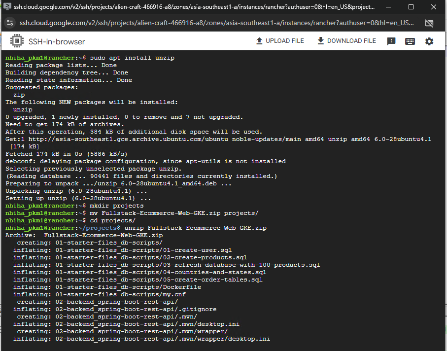Minimize the SSH browser window
Screen dimensions: 447x351
click(x=389, y=7)
